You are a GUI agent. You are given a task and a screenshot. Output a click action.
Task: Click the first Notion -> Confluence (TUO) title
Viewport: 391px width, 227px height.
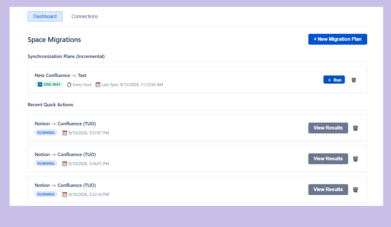(65, 124)
